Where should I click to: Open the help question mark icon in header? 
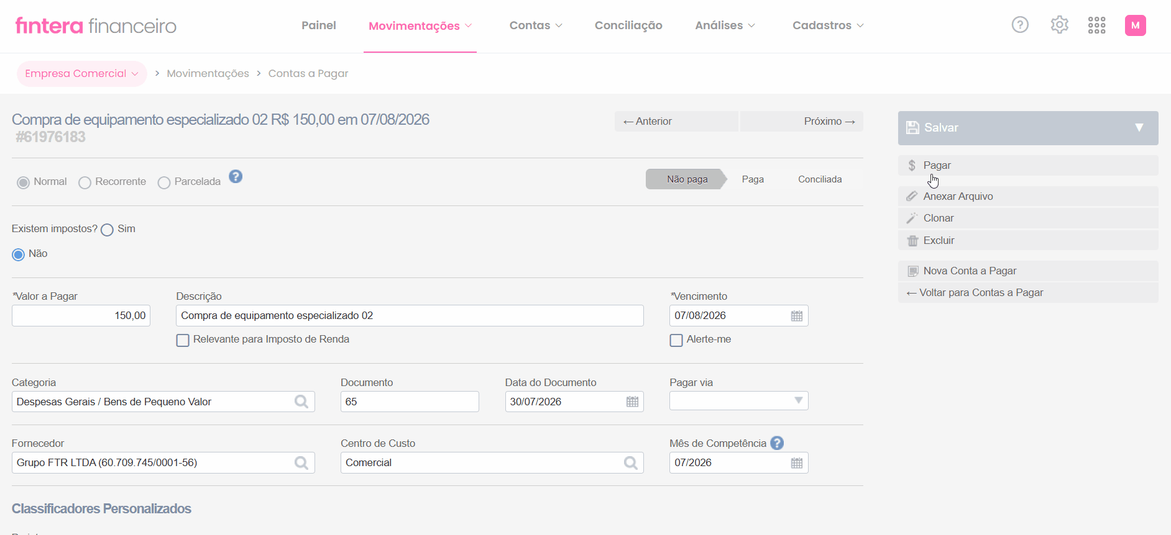click(1020, 25)
